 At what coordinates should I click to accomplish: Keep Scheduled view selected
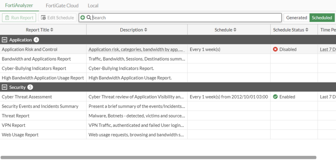click(322, 18)
